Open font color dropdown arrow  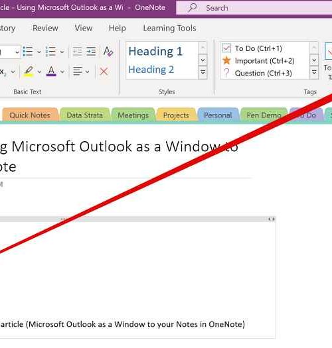(62, 72)
